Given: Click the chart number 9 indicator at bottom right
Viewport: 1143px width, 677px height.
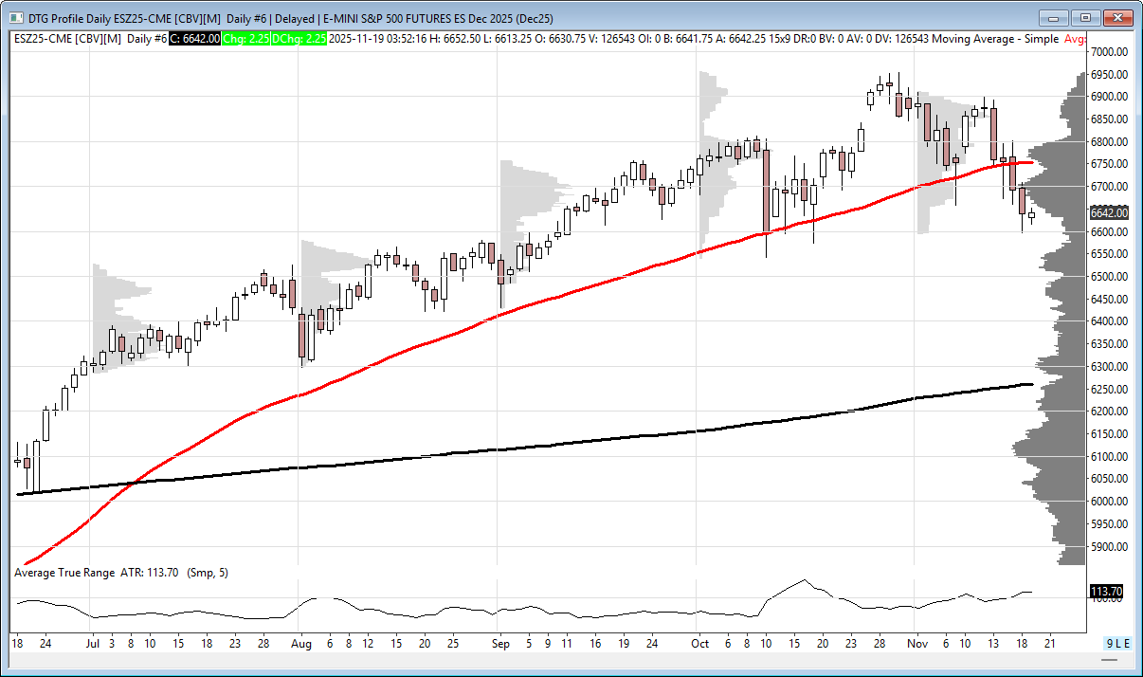Looking at the screenshot, I should tap(1110, 644).
